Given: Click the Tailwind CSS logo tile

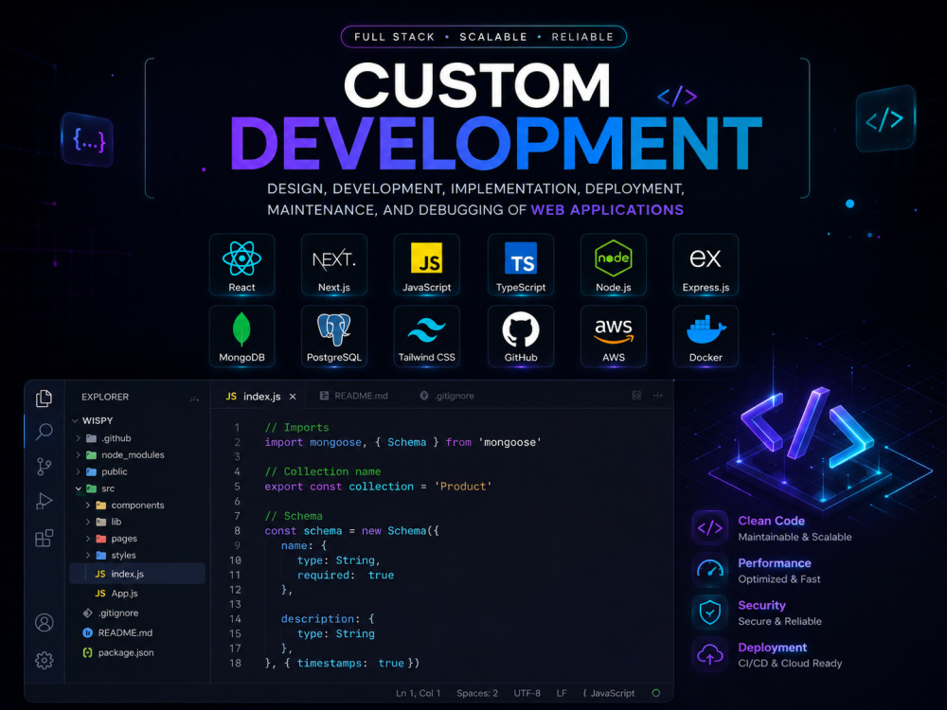Looking at the screenshot, I should [x=426, y=336].
